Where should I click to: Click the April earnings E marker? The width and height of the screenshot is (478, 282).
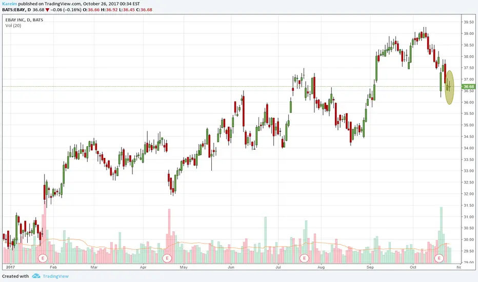(x=167, y=258)
